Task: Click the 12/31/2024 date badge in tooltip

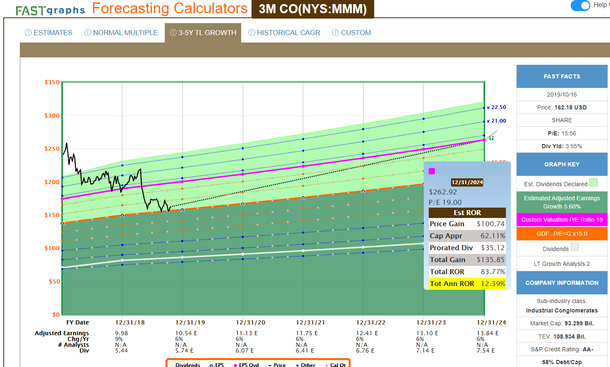Action: click(467, 182)
